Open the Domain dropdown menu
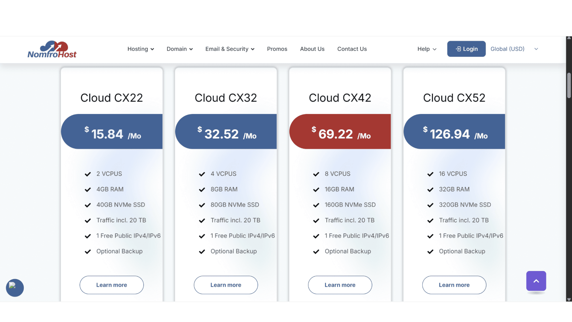 pos(180,49)
